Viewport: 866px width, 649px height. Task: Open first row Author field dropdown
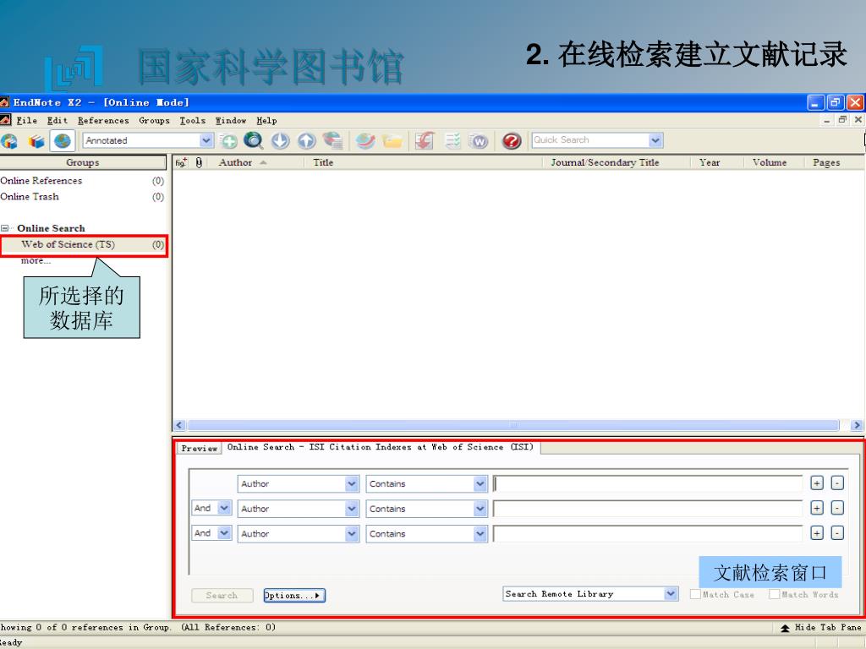[352, 483]
